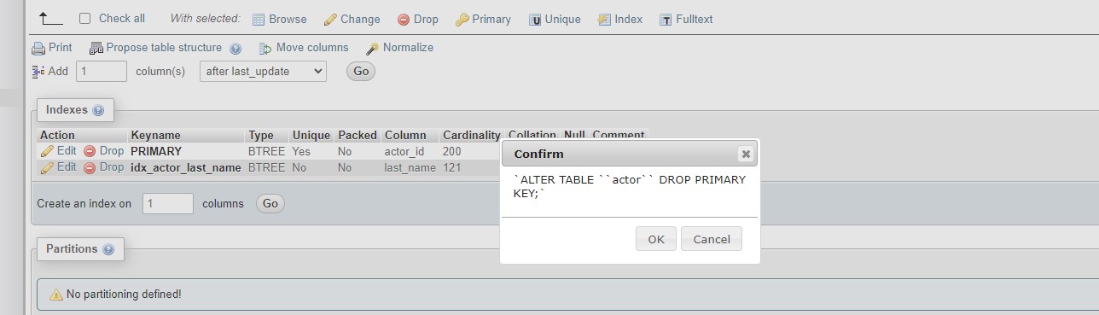Set Primary key via key icon
1099x315 pixels.
tap(462, 19)
